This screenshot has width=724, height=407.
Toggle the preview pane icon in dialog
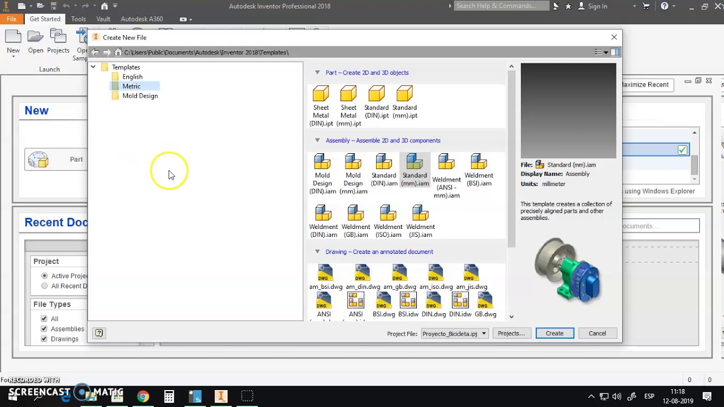(x=615, y=52)
